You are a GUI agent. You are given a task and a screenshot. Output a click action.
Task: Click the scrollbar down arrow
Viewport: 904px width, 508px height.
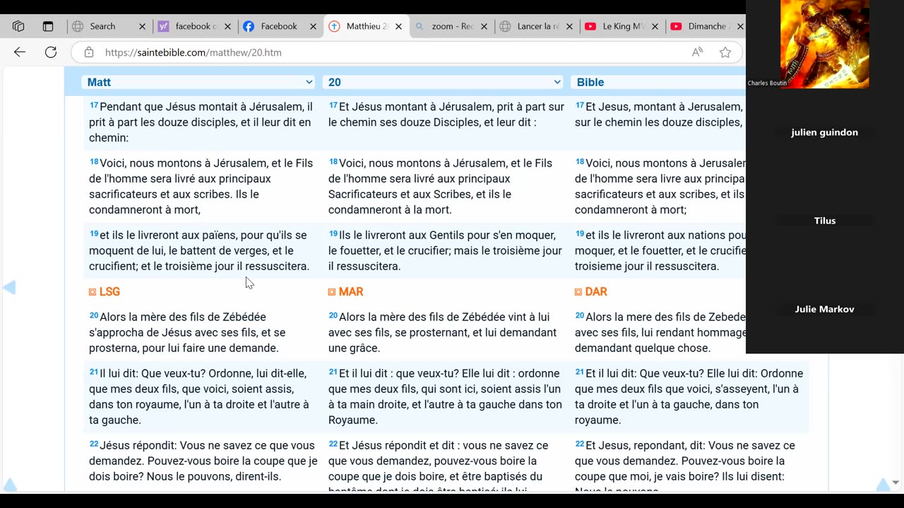click(896, 483)
